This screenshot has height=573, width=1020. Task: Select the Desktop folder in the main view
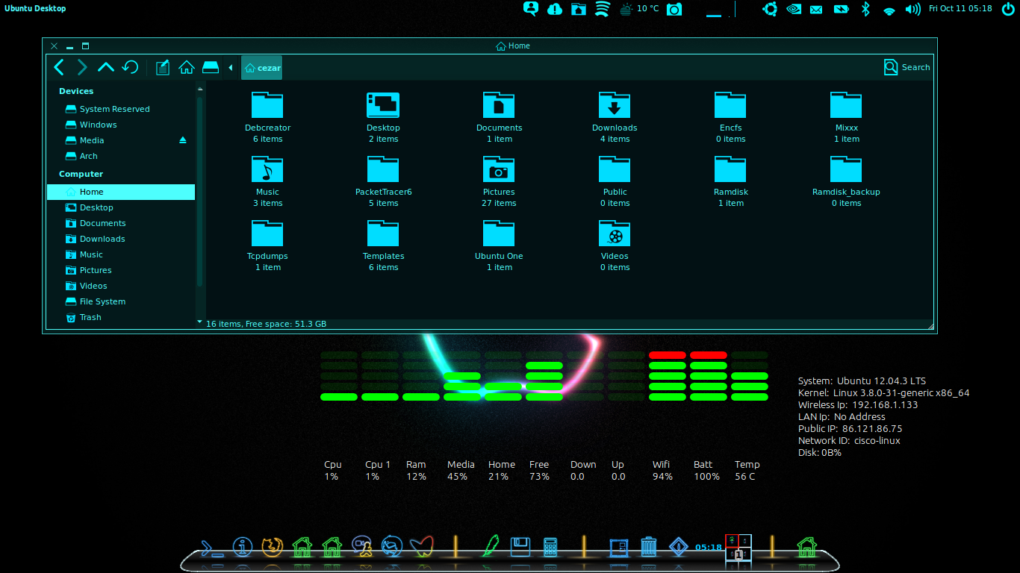click(x=383, y=117)
